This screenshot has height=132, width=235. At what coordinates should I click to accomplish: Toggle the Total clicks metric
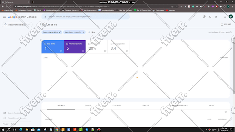coord(53,47)
